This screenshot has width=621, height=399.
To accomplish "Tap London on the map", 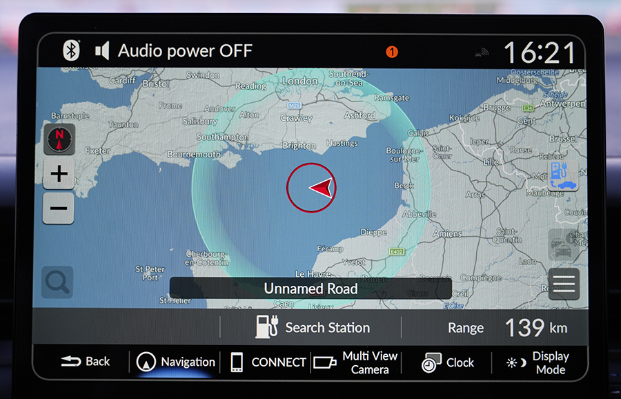I will coord(300,81).
